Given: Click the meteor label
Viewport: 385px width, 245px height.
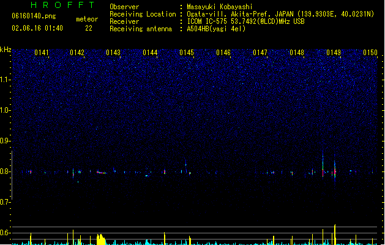Looking at the screenshot, I should tap(87, 19).
